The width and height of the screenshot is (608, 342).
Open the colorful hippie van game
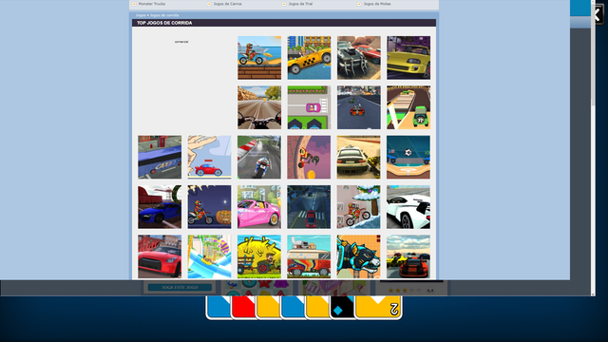coord(309,256)
